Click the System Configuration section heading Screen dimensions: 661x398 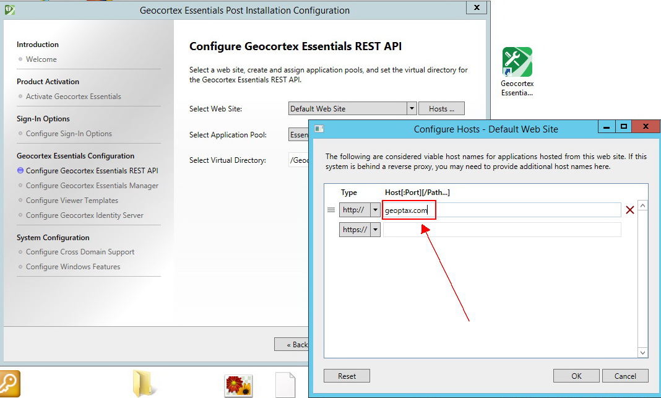pos(53,238)
